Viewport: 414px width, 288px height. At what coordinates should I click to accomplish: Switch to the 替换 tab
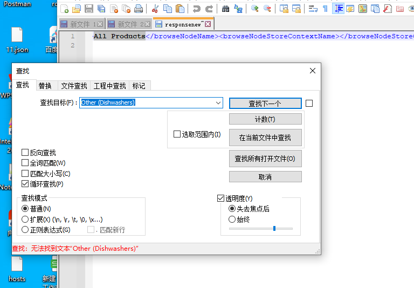click(45, 86)
